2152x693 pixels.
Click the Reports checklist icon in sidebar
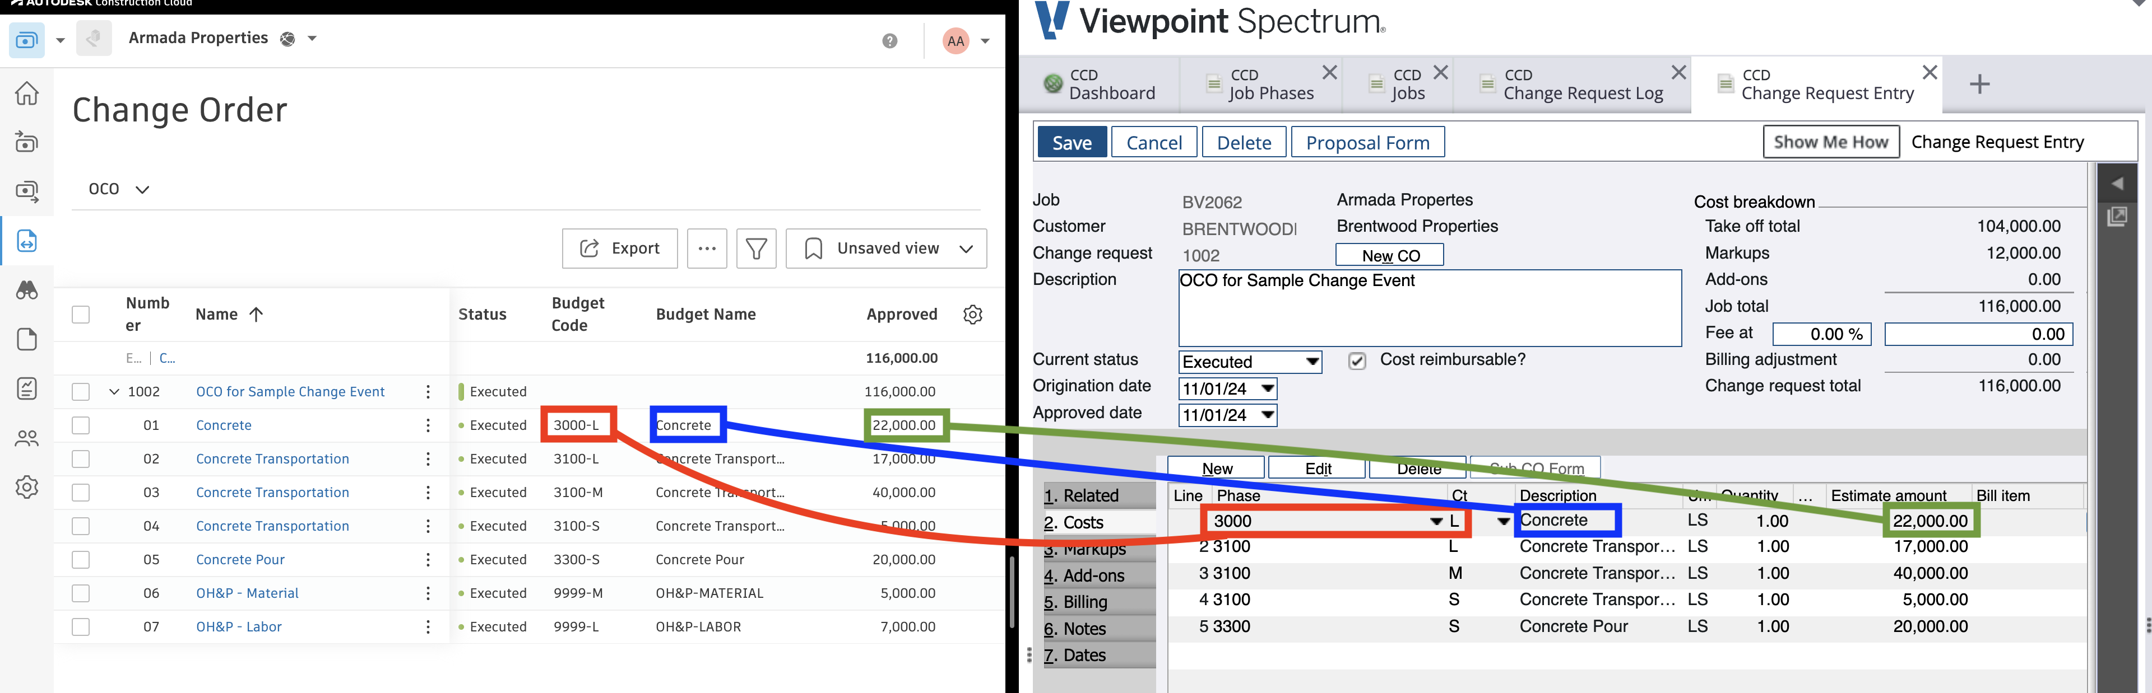(x=27, y=388)
